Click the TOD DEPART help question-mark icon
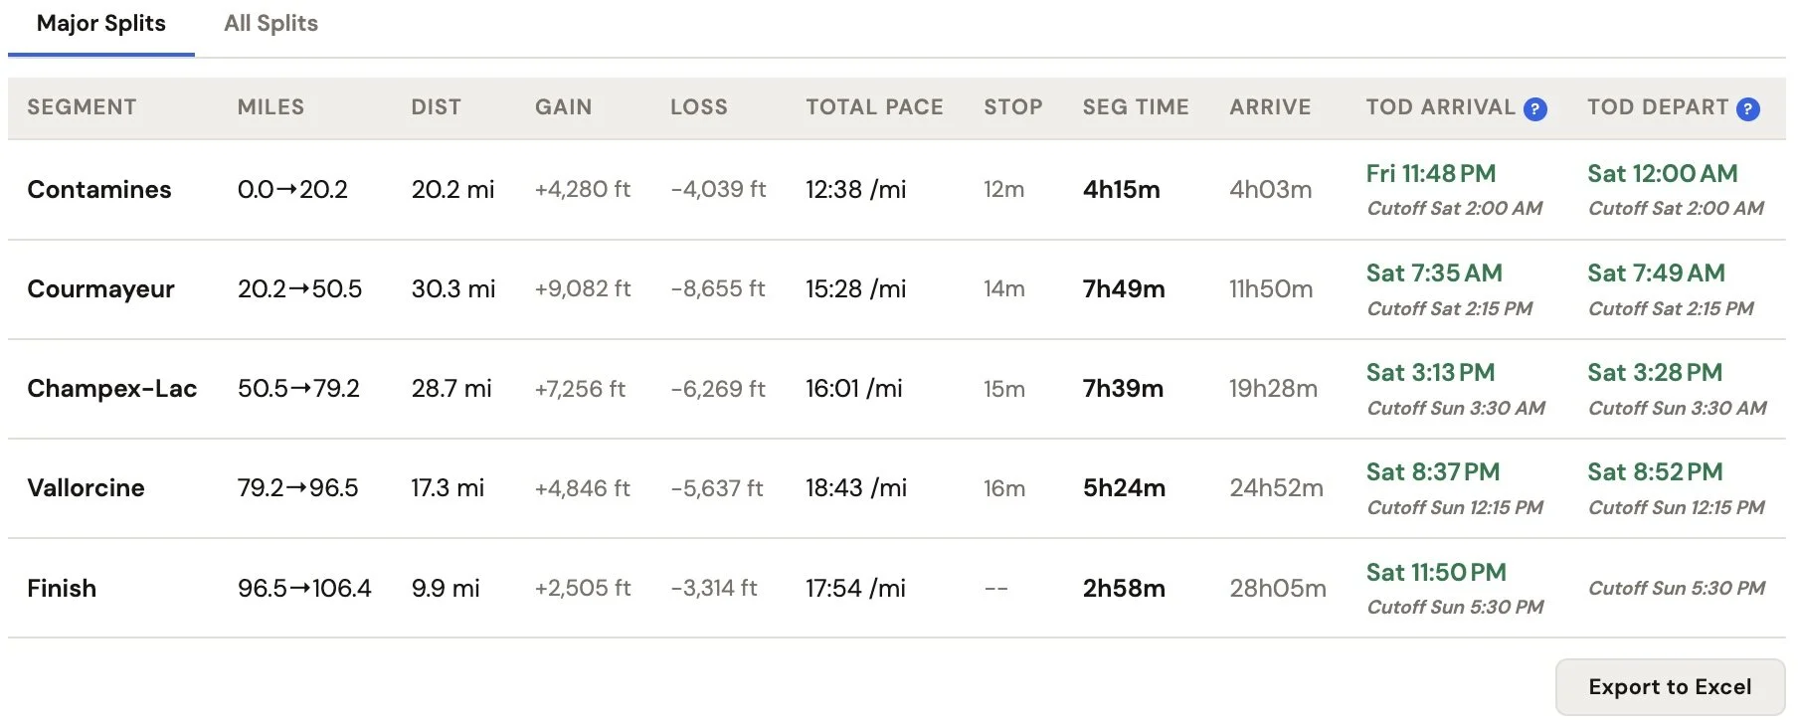This screenshot has height=726, width=1798. 1747,109
